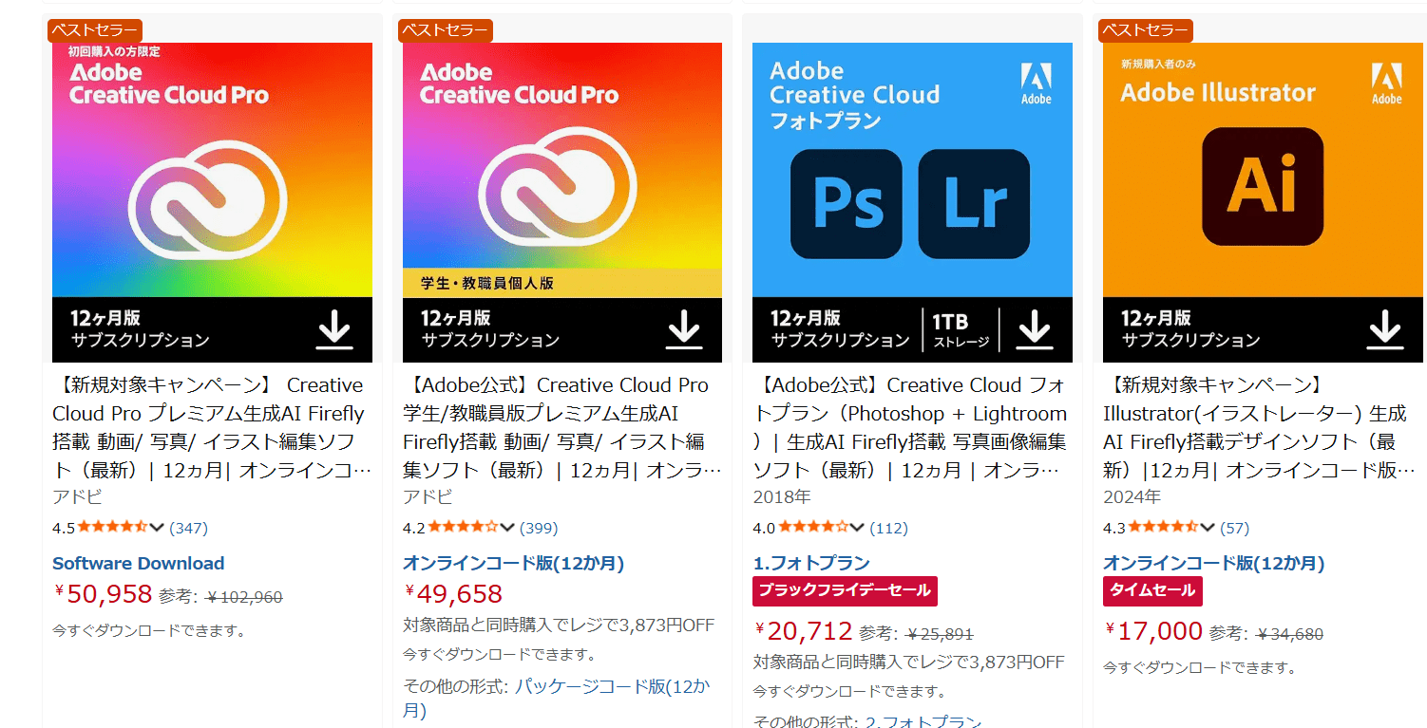Click download arrow on the Photo Plan image
Screen dimensions: 1427x728
(1035, 329)
